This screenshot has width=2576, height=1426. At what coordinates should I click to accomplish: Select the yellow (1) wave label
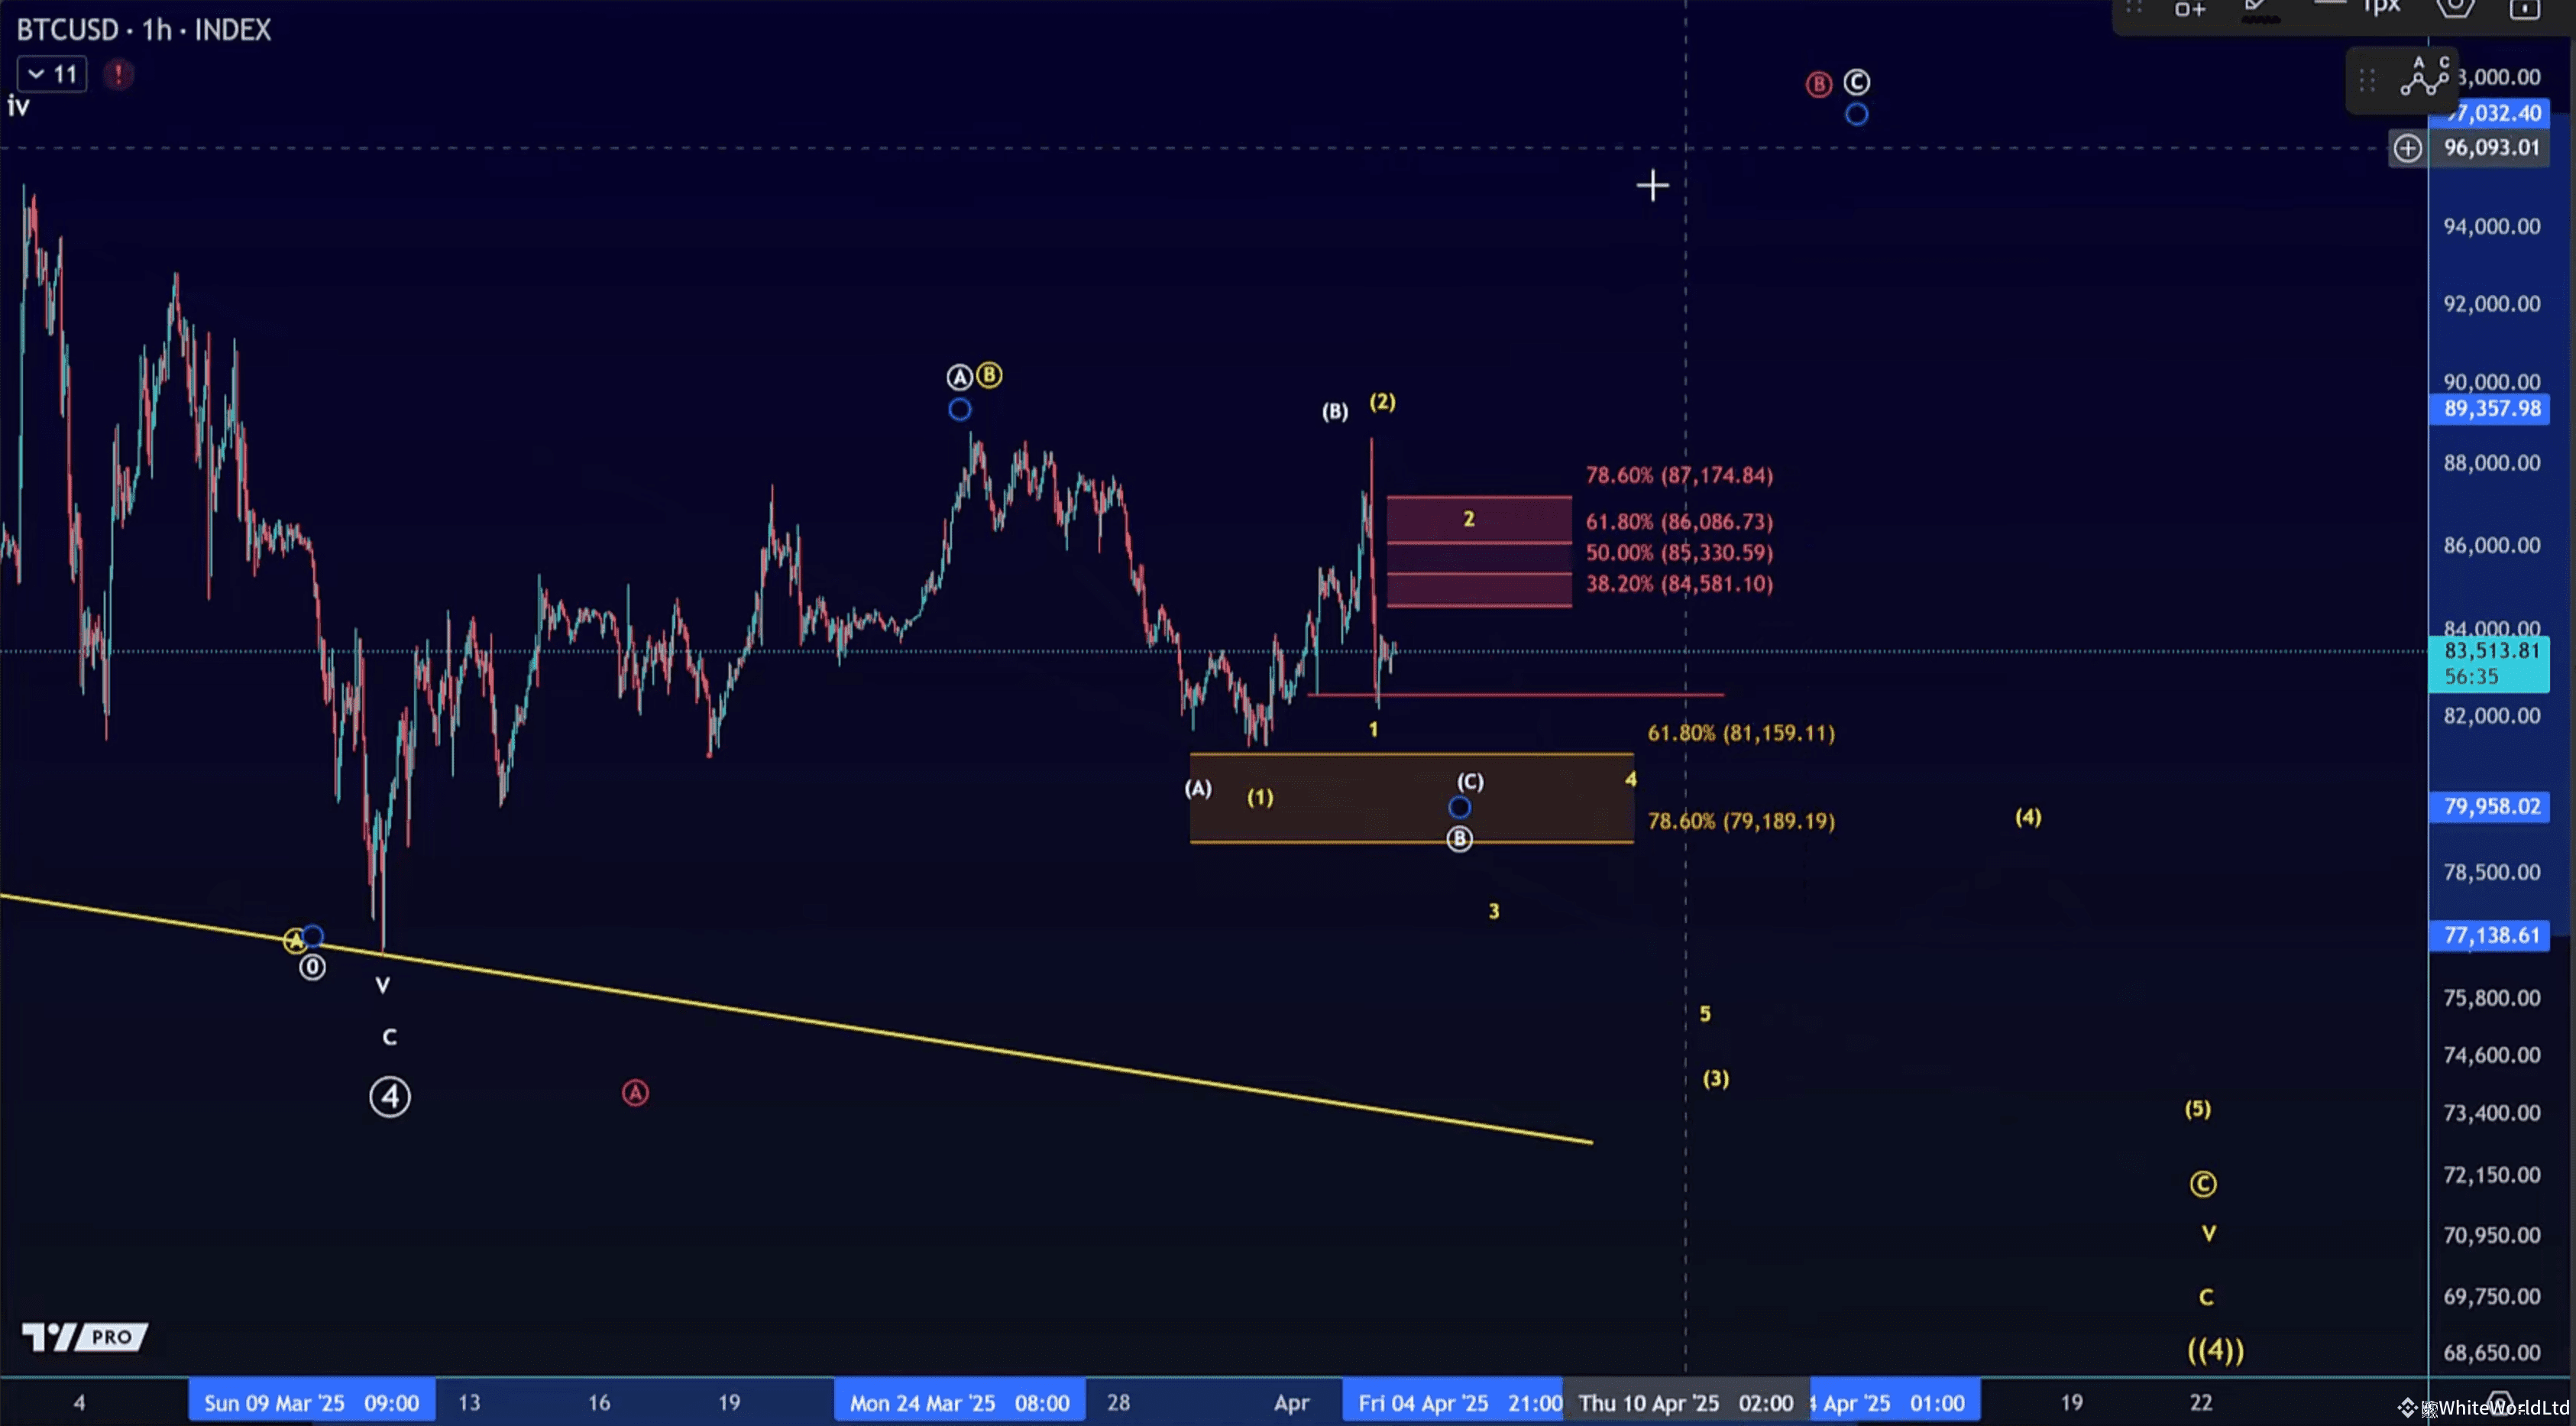[1260, 797]
